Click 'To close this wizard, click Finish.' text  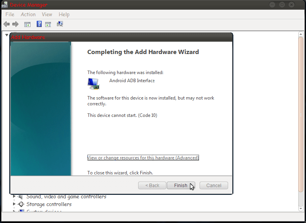point(120,173)
